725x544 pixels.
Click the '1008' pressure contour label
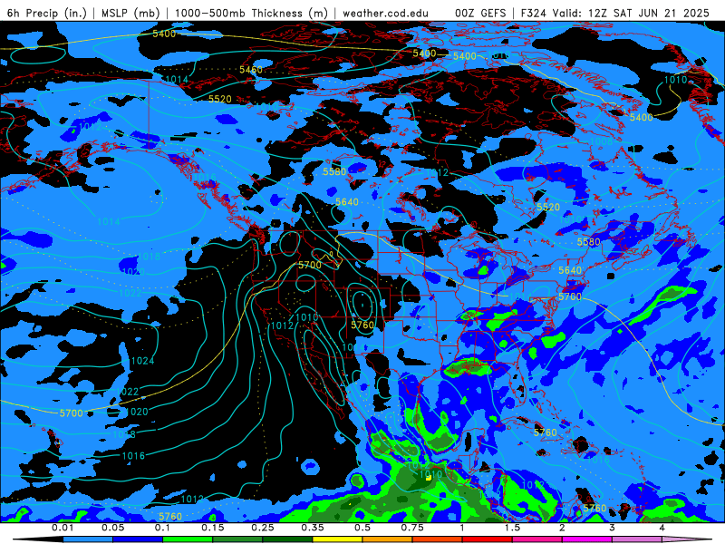(x=601, y=141)
